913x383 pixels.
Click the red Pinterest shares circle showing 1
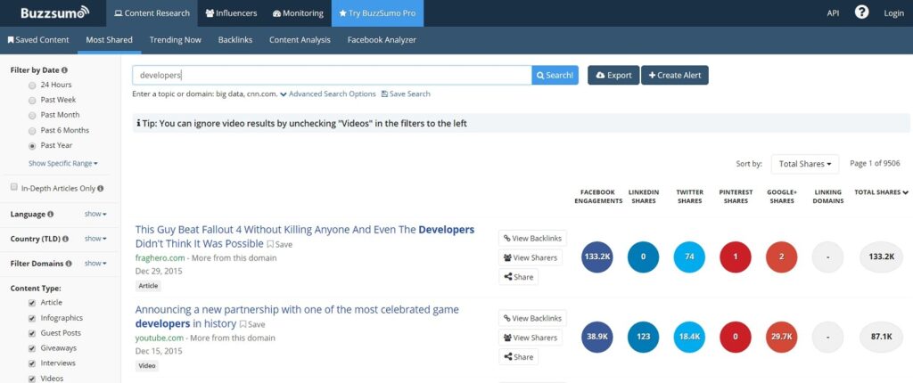(736, 257)
